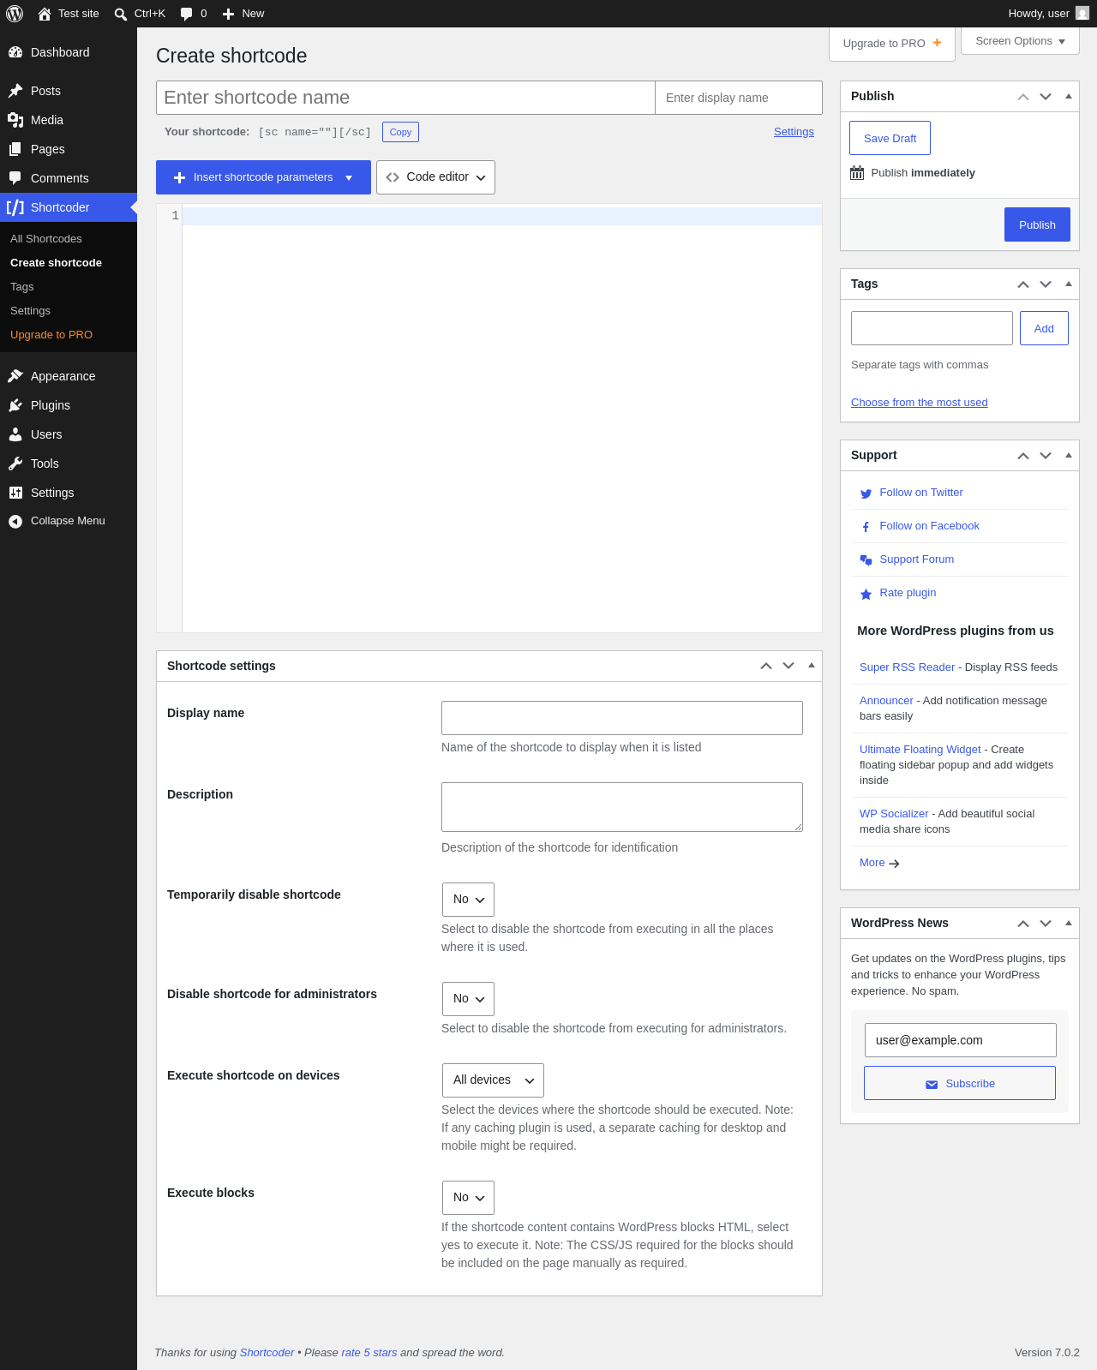
Task: Click the Publish calendar icon
Action: (857, 173)
